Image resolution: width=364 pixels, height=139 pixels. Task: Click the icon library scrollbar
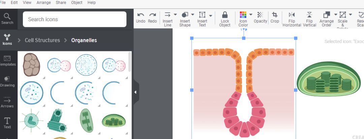tap(129, 62)
